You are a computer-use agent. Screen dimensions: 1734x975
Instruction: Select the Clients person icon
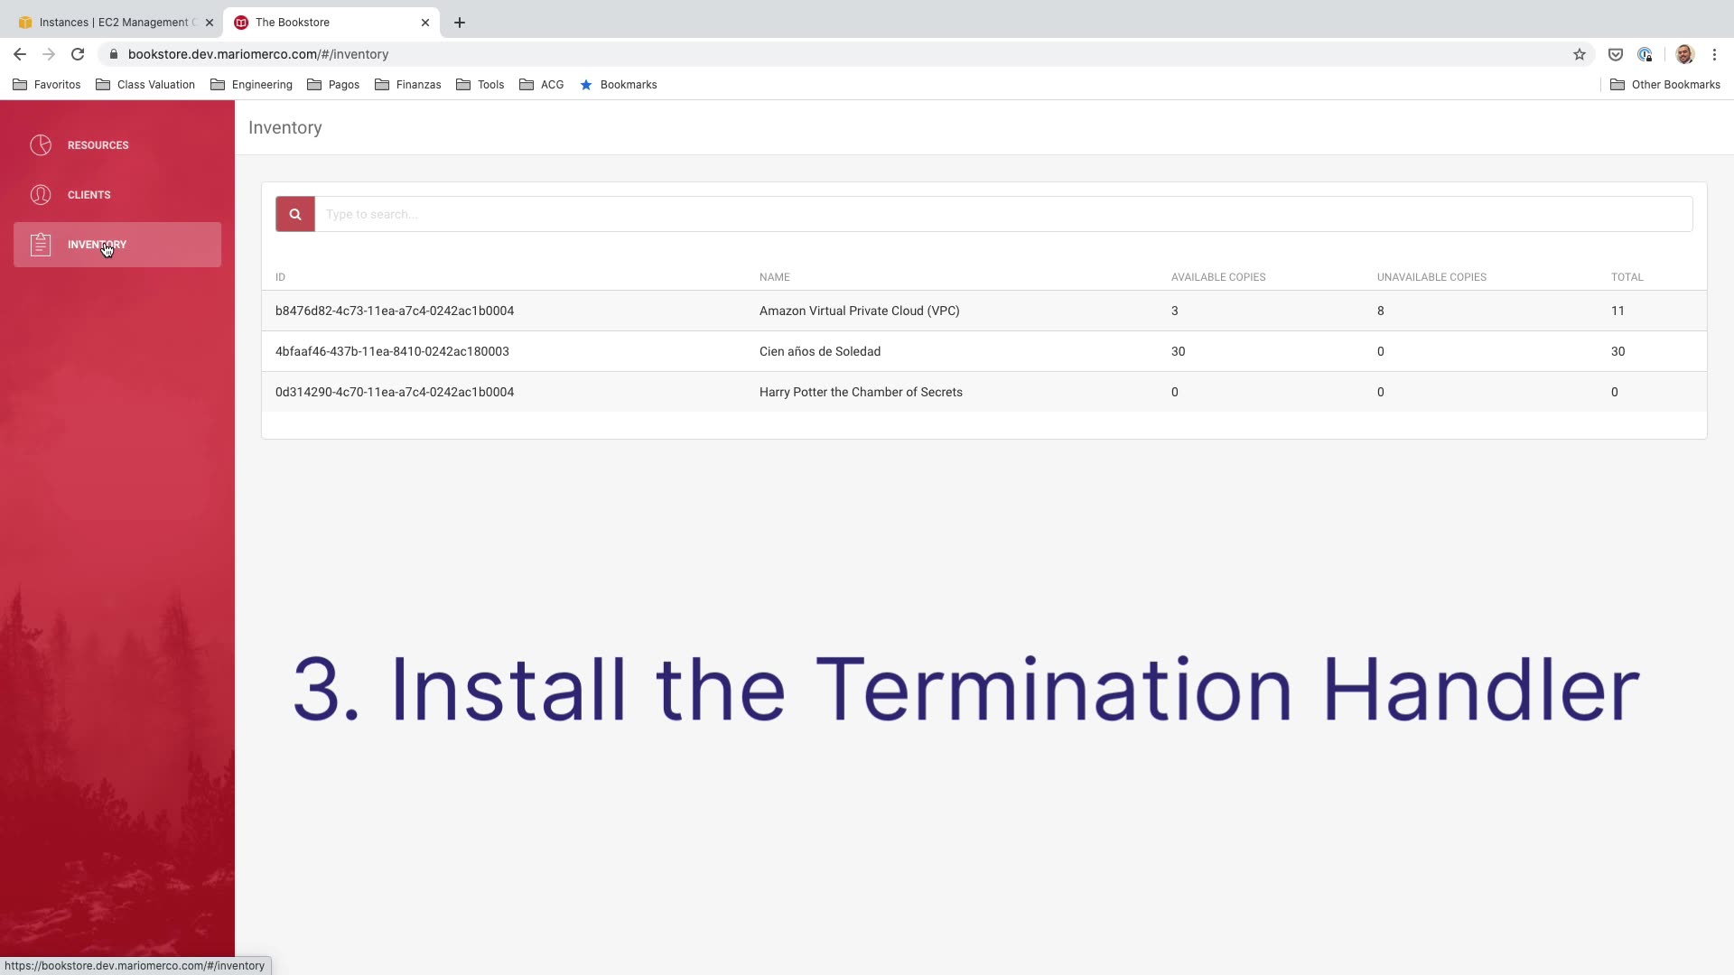click(41, 195)
